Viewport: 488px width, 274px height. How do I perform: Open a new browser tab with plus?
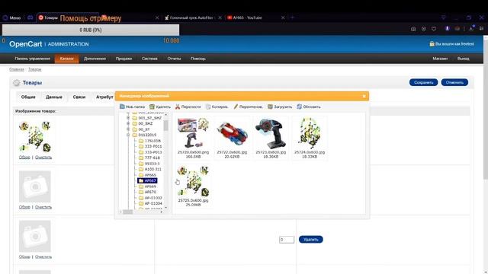tap(292, 18)
